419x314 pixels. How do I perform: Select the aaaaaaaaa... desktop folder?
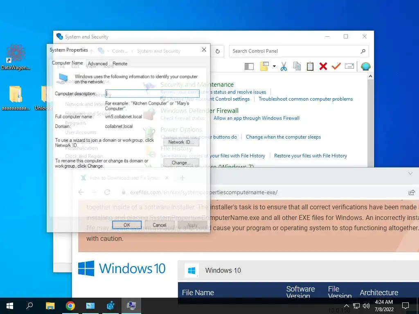16,98
